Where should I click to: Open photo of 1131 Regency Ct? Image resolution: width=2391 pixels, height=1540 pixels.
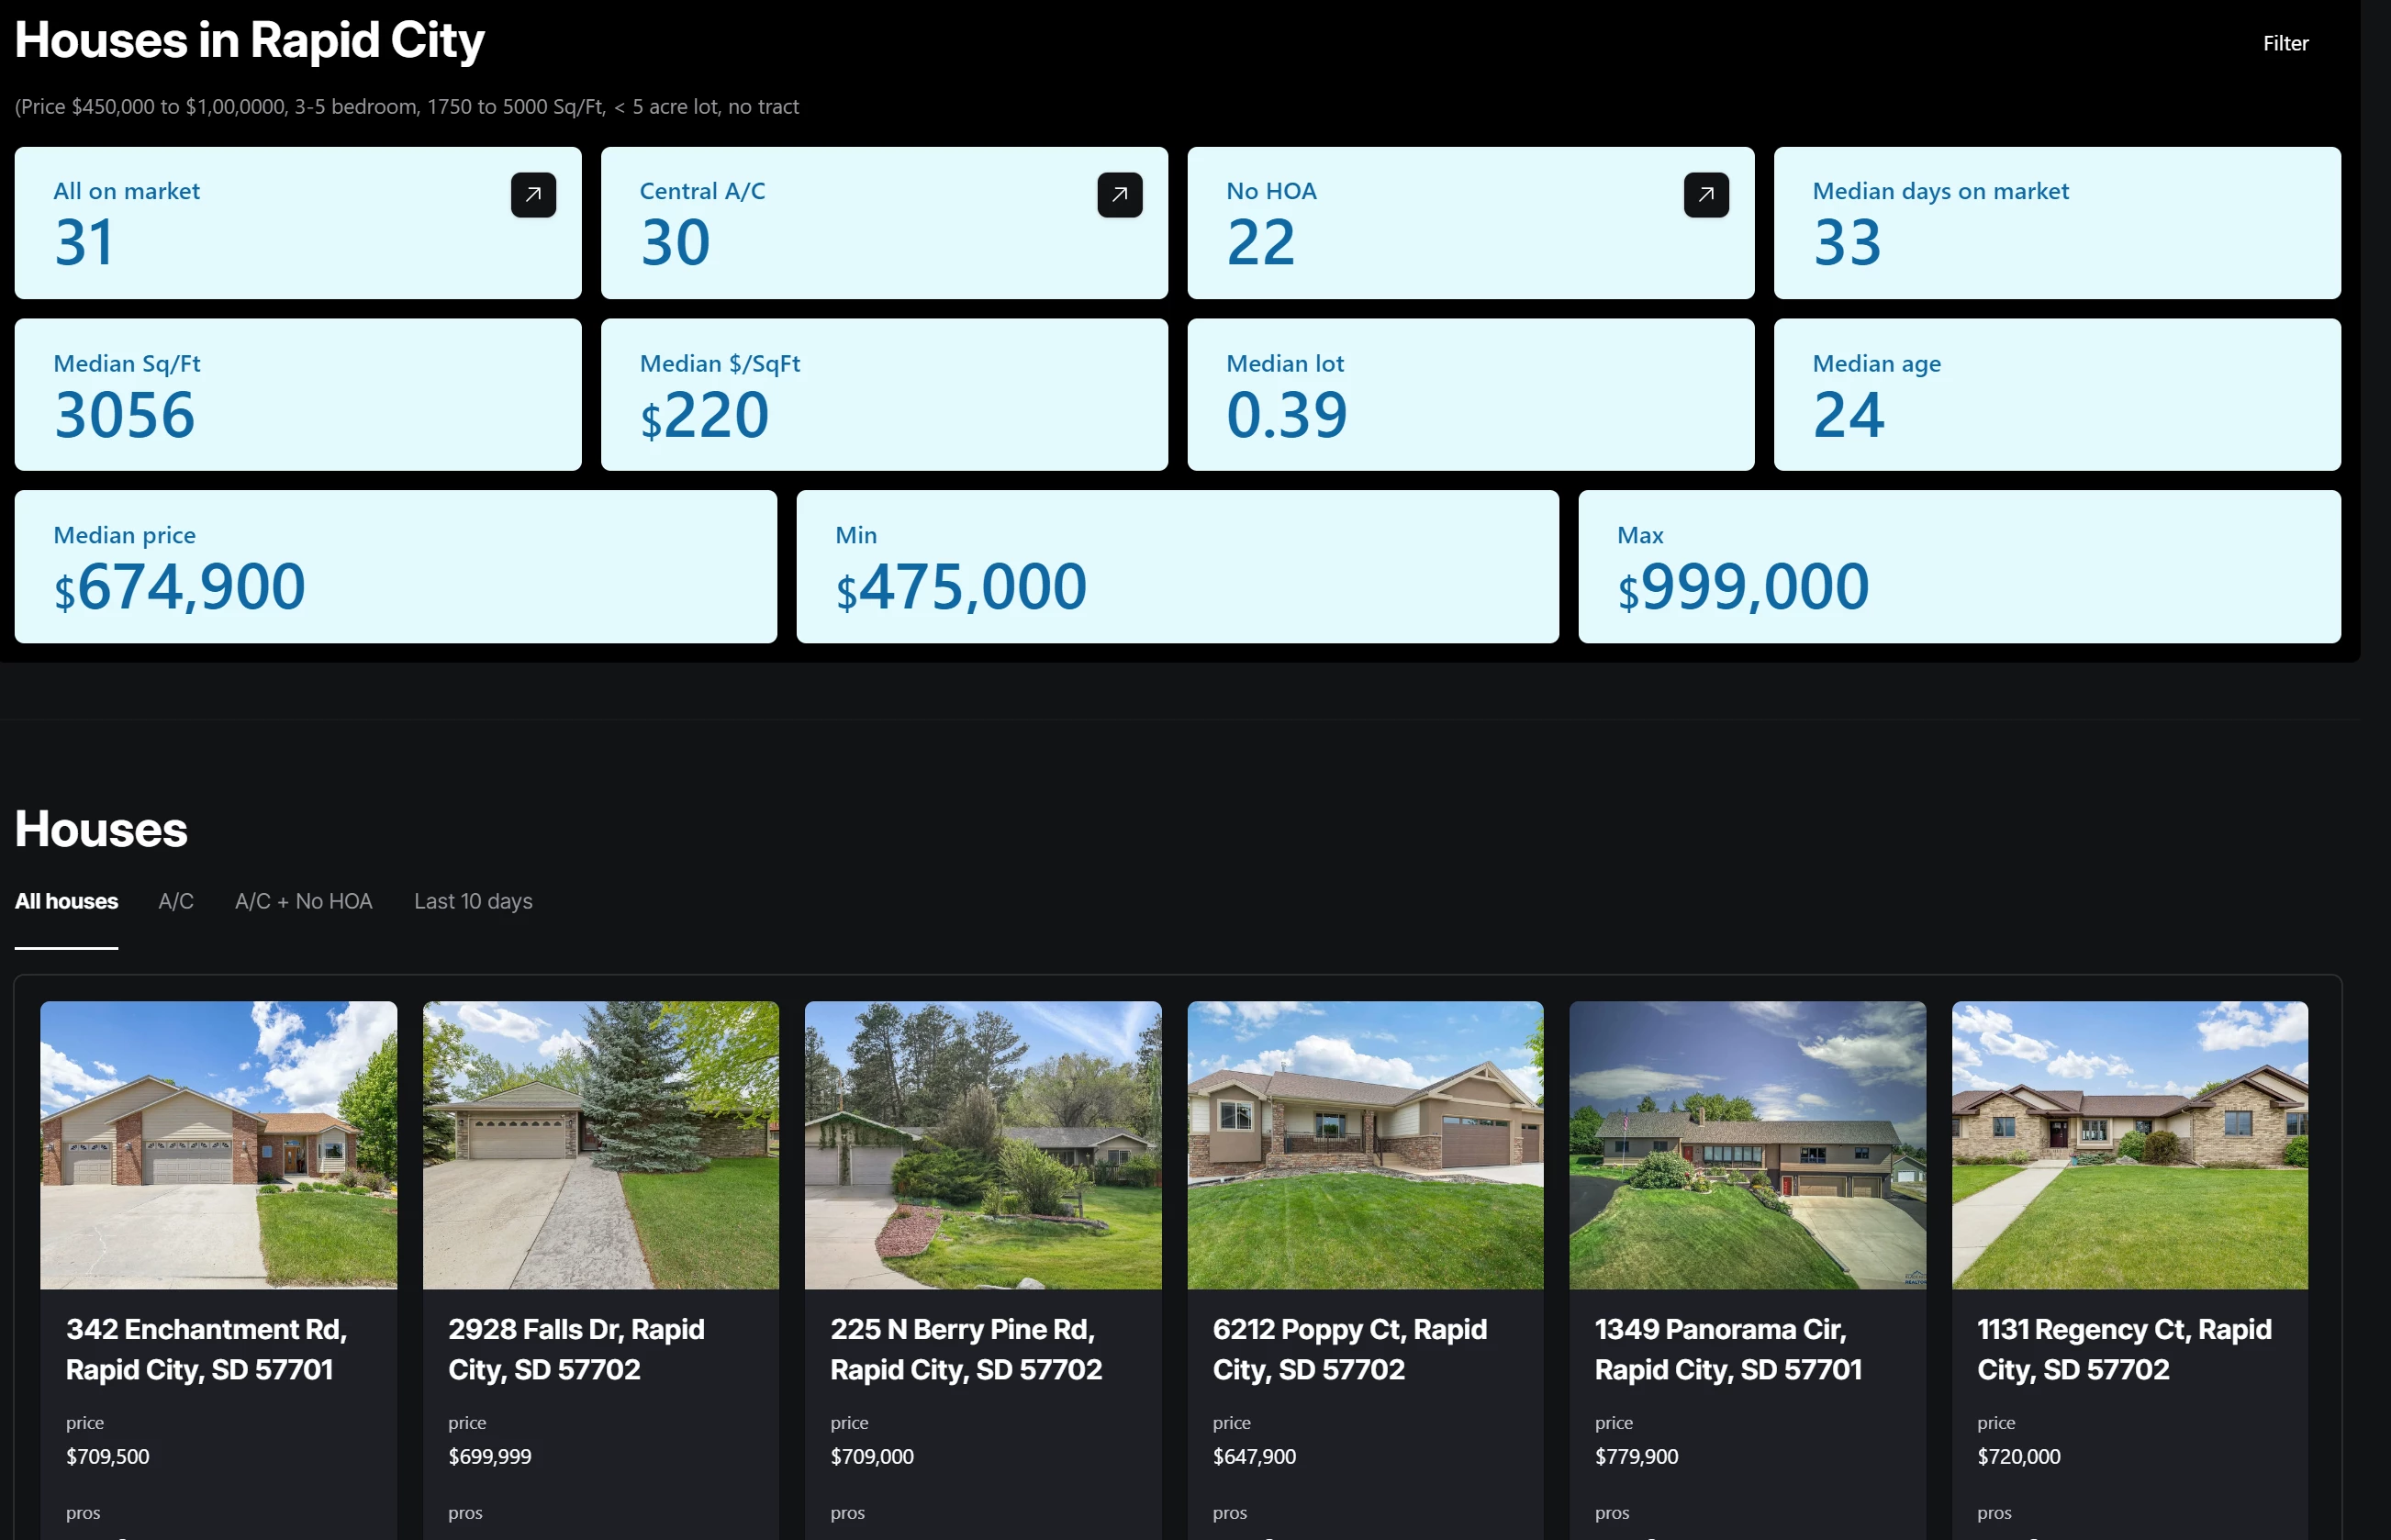tap(2130, 1145)
